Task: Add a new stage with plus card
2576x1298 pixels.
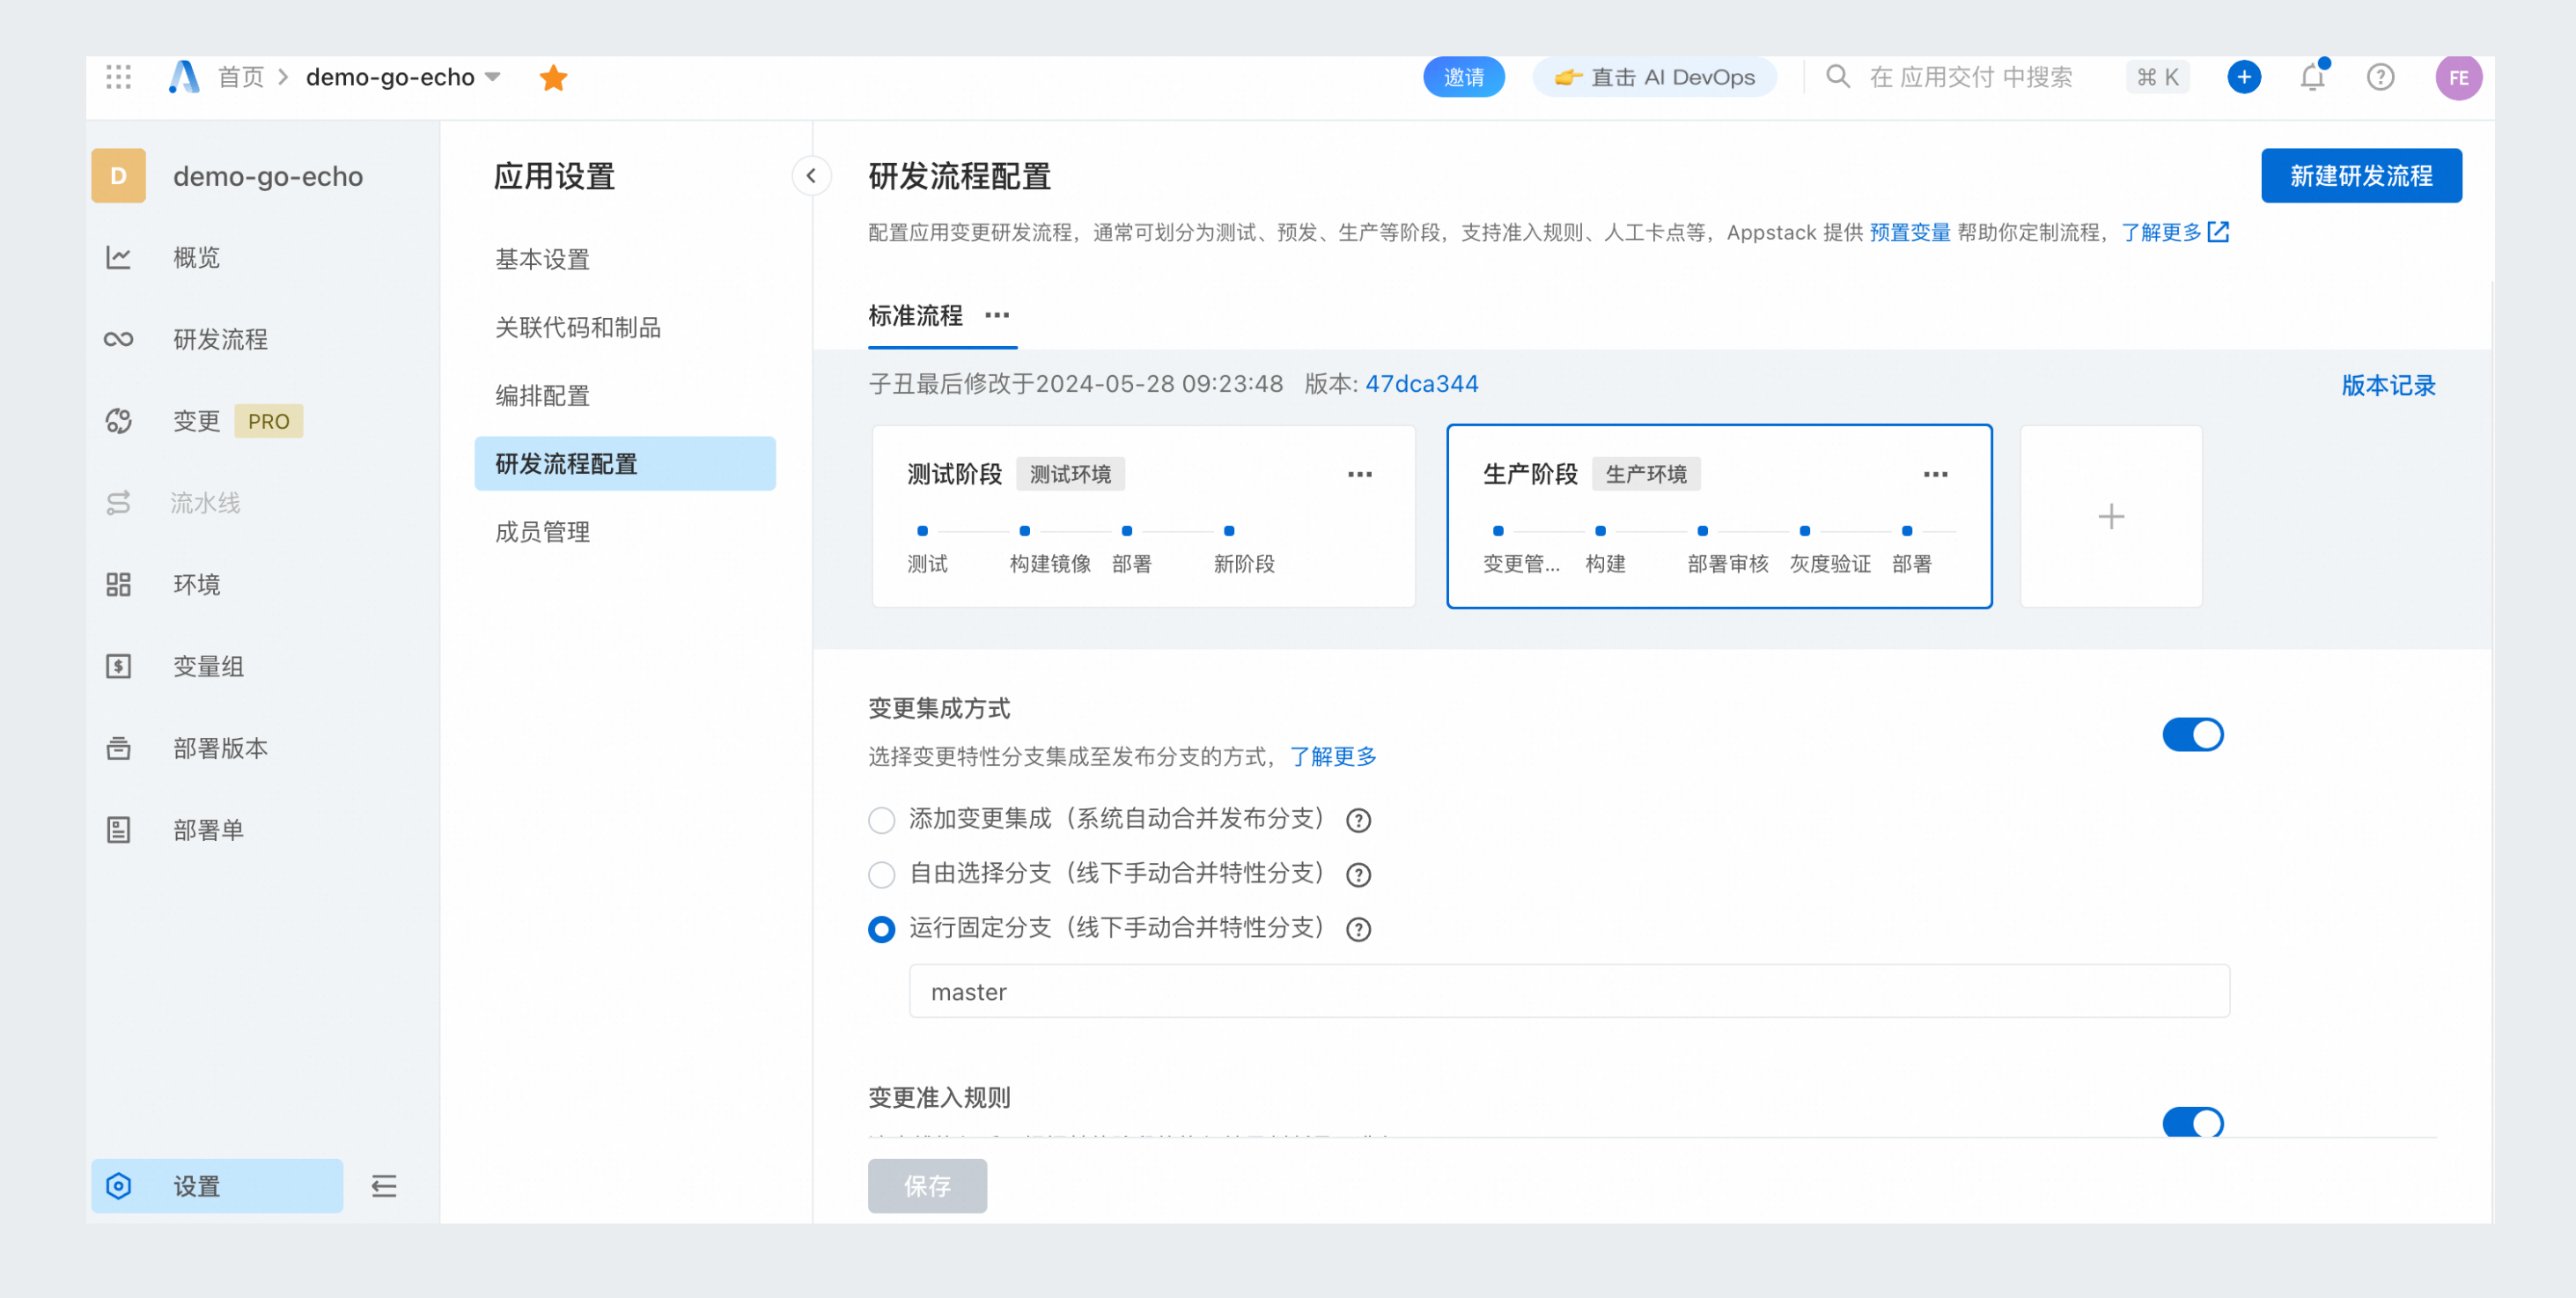Action: coord(2111,516)
